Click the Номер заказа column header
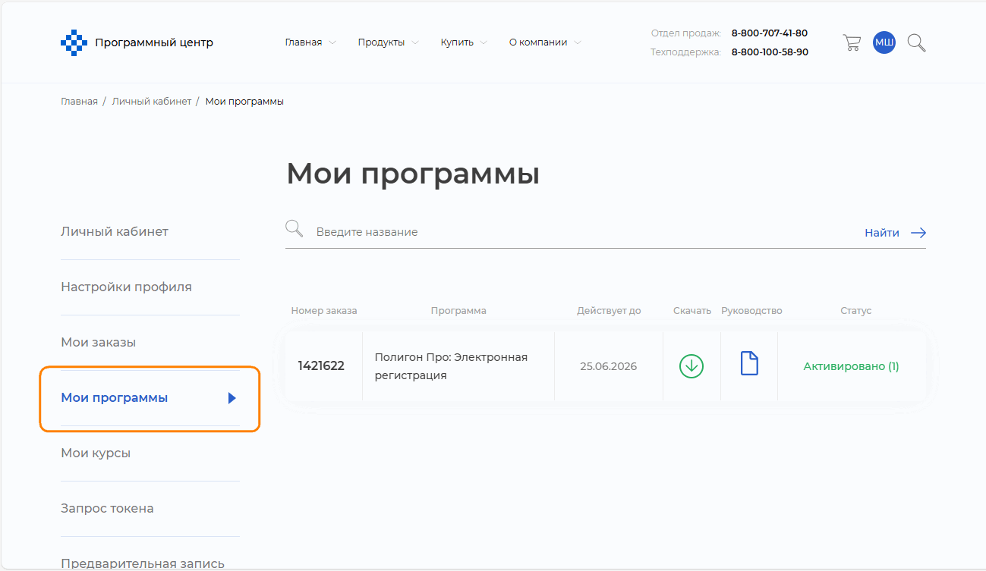The height and width of the screenshot is (571, 986). pyautogui.click(x=324, y=311)
